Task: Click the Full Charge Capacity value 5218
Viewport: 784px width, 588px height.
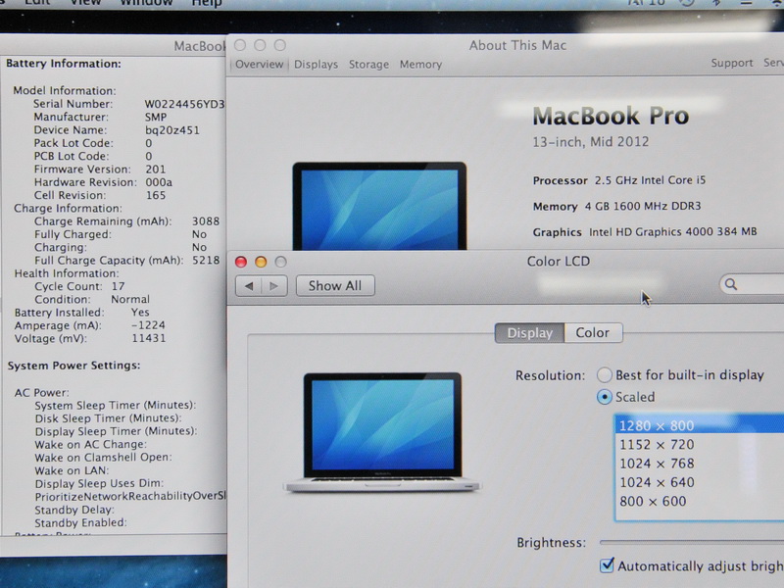Action: click(206, 260)
